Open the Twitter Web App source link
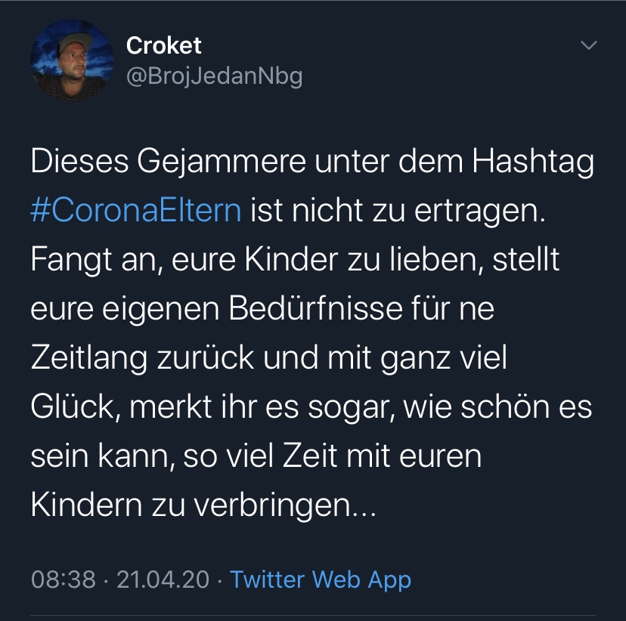 321,580
